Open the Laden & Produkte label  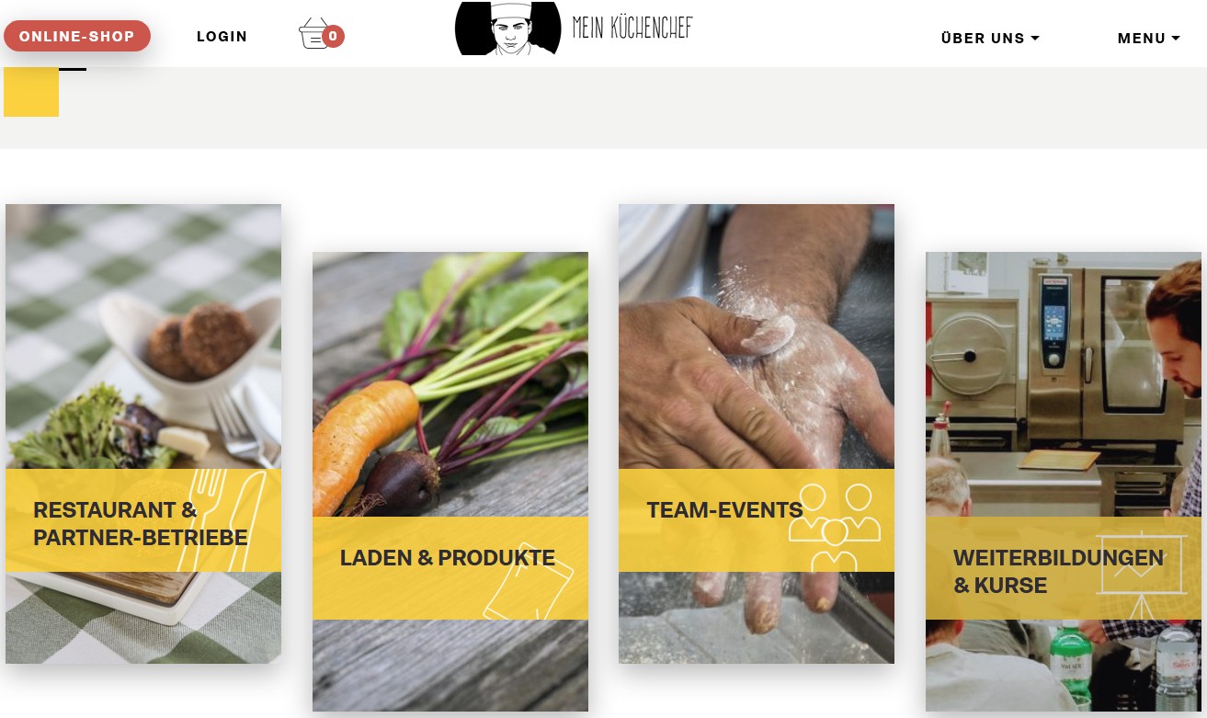[448, 558]
